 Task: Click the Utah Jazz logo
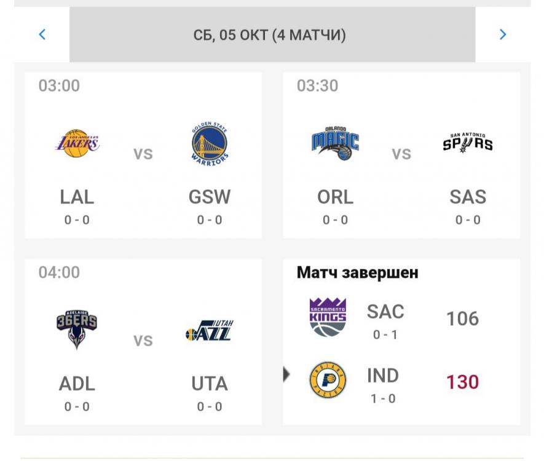click(x=210, y=331)
